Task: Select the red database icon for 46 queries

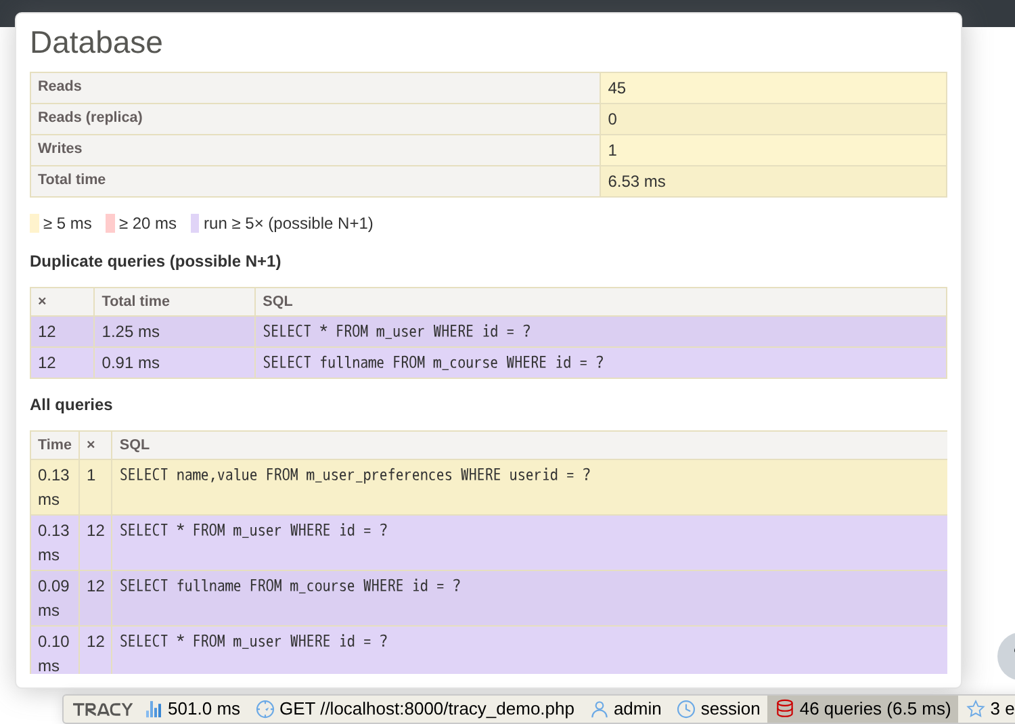Action: coord(785,709)
